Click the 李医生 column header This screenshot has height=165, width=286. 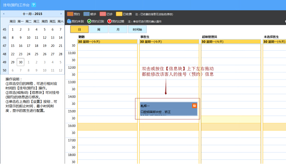(145, 37)
